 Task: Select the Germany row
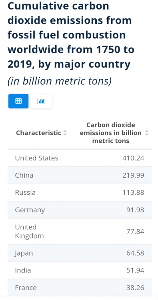point(80,210)
